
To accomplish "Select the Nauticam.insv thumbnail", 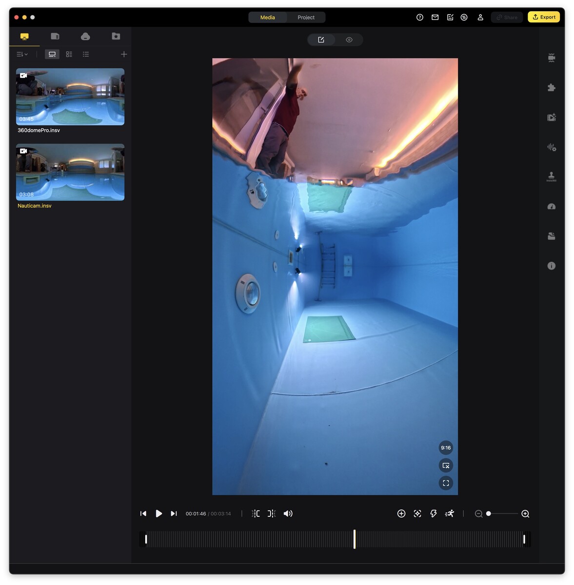I will tap(70, 172).
